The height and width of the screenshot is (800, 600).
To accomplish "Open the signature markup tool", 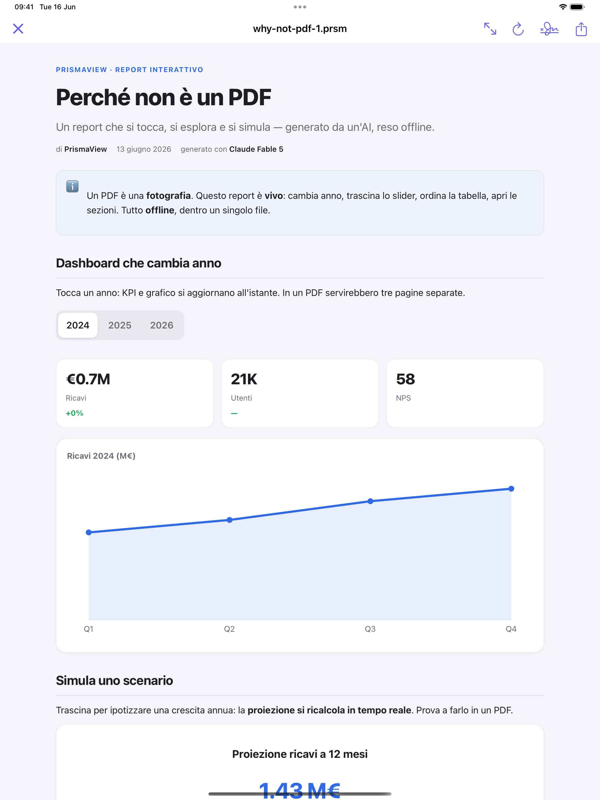I will coord(549,28).
